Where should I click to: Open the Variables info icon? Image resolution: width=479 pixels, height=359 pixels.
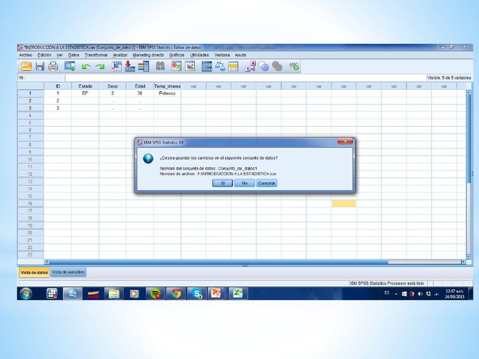click(x=144, y=66)
